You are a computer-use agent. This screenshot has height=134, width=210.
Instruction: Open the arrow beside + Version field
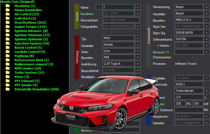[207, 45]
